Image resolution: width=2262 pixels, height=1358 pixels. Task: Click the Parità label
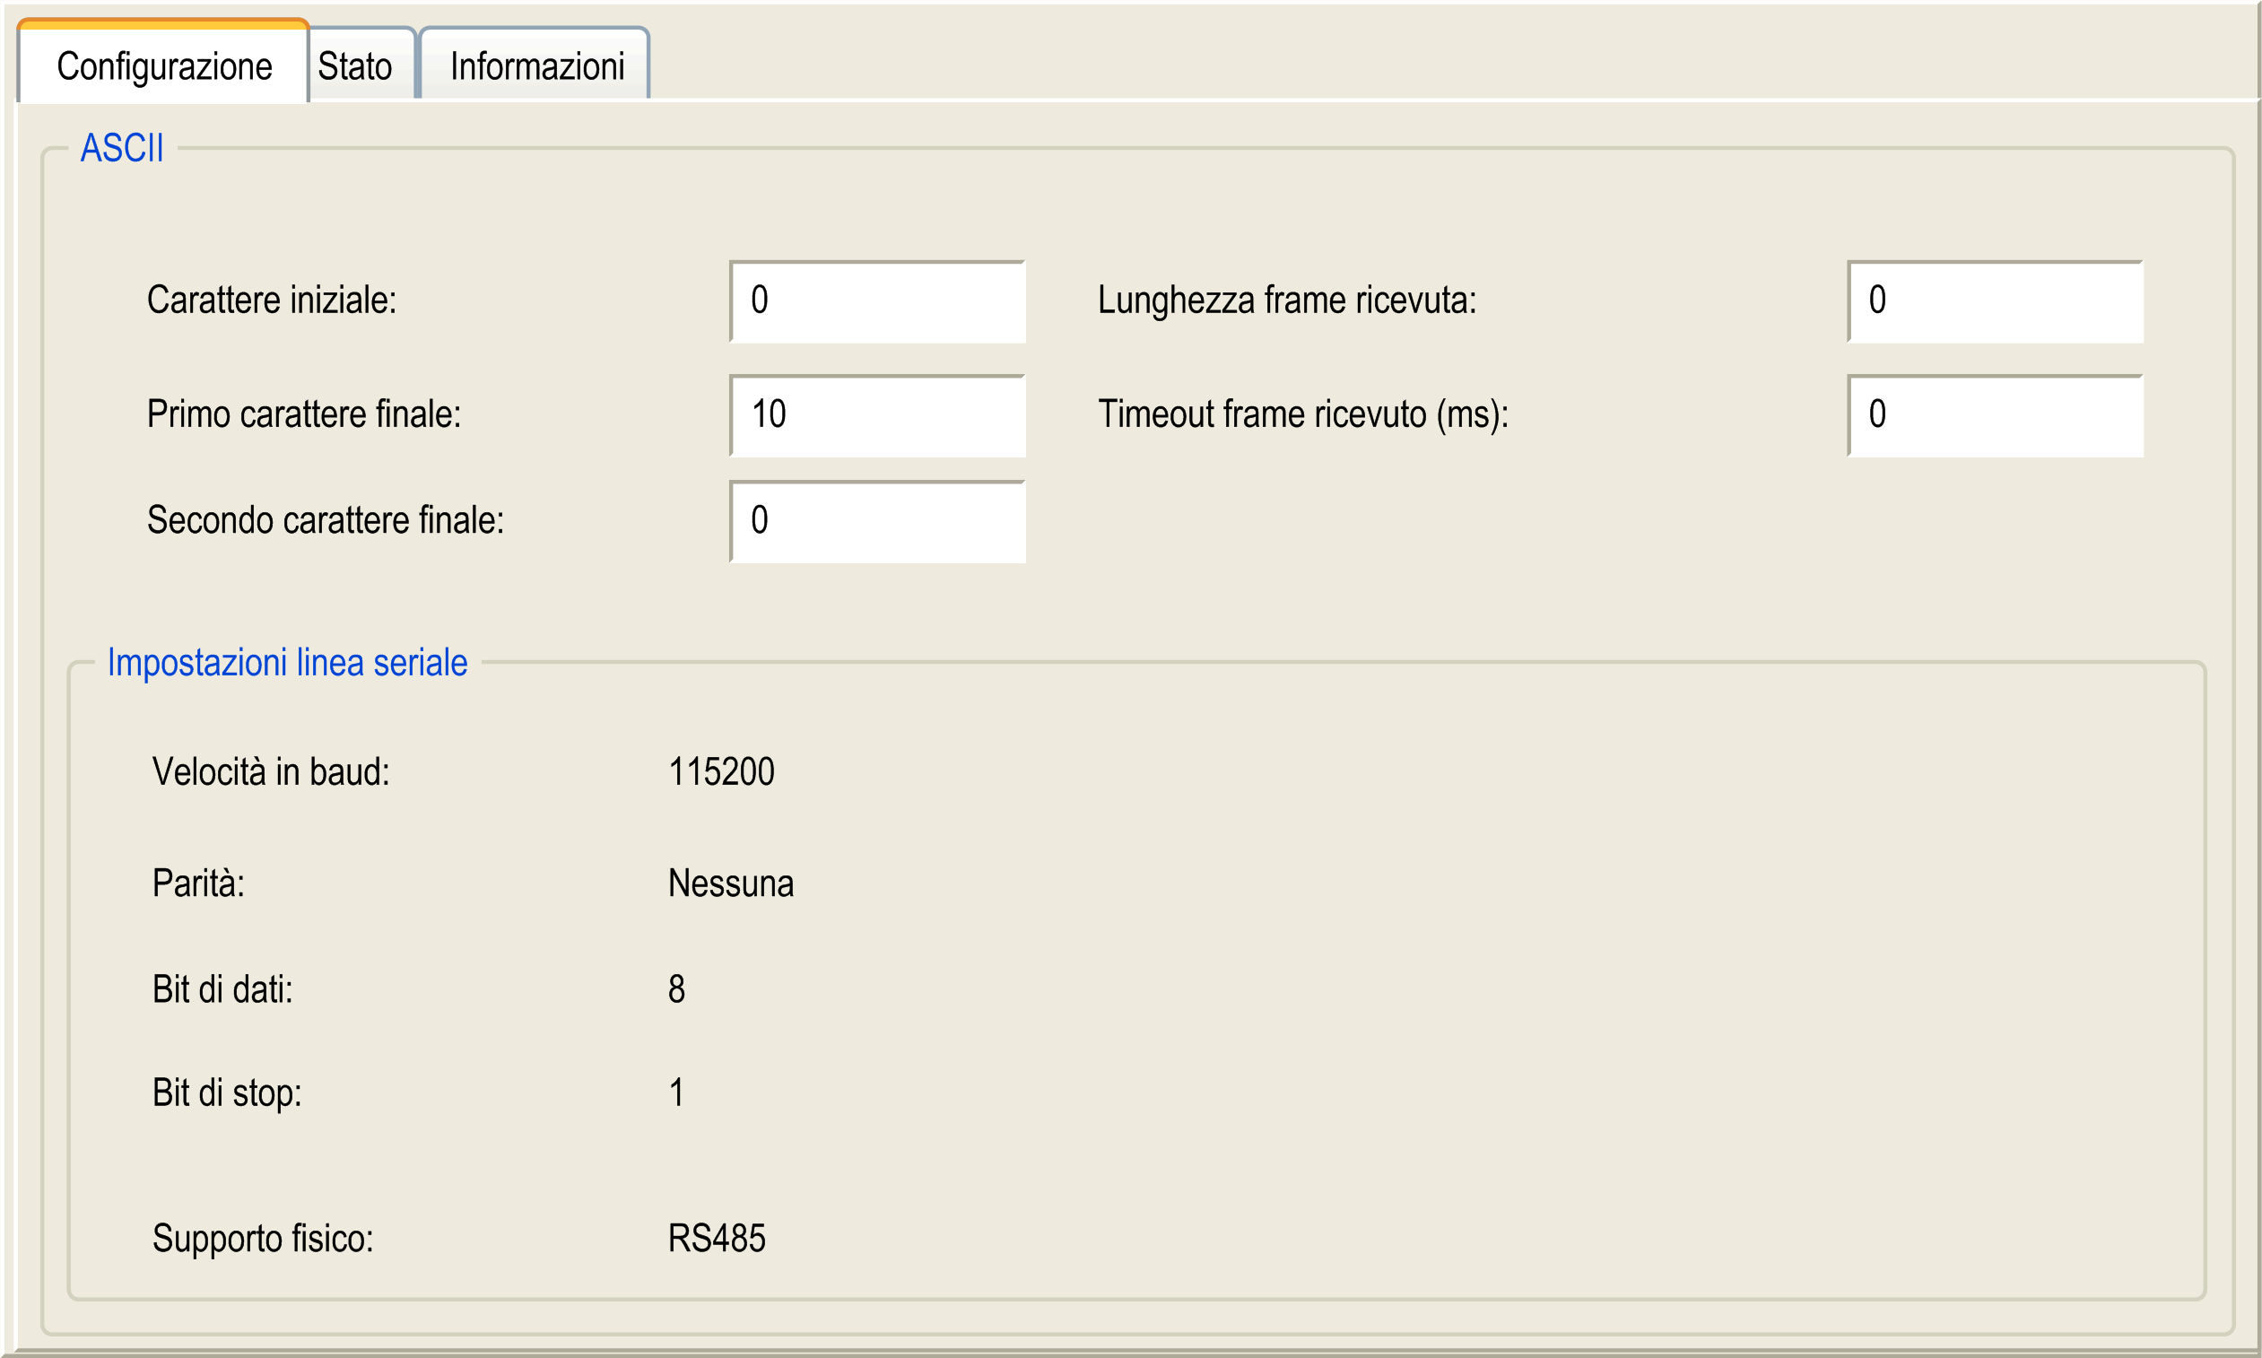coord(198,884)
